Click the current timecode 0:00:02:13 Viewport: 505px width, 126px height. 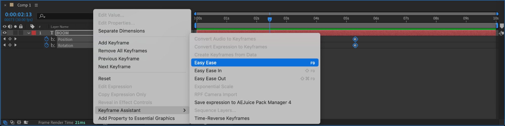coord(18,15)
